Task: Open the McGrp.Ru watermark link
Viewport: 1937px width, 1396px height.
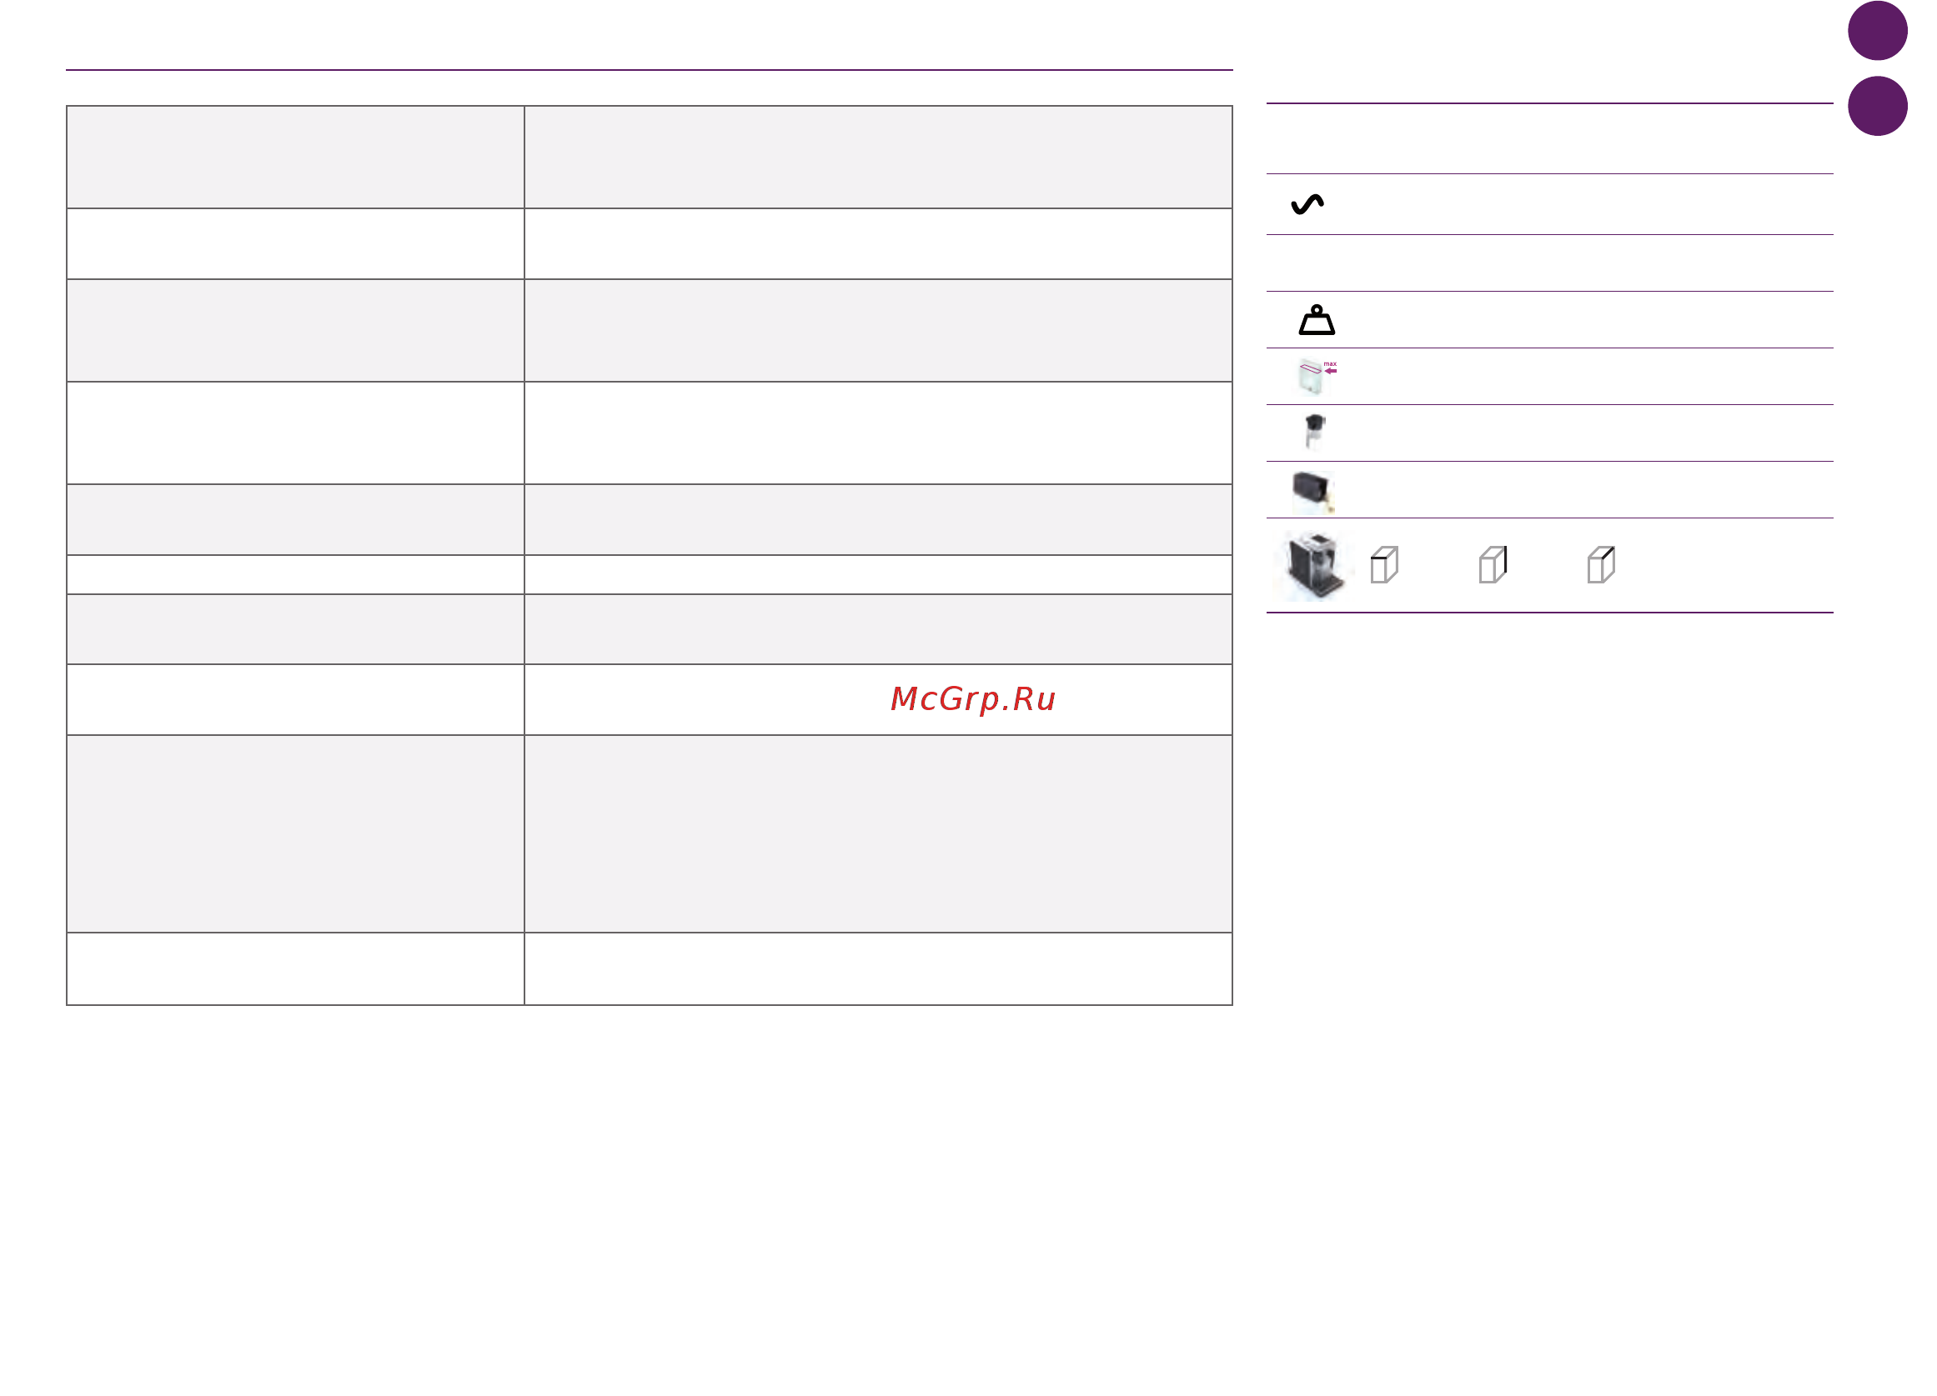Action: click(973, 699)
